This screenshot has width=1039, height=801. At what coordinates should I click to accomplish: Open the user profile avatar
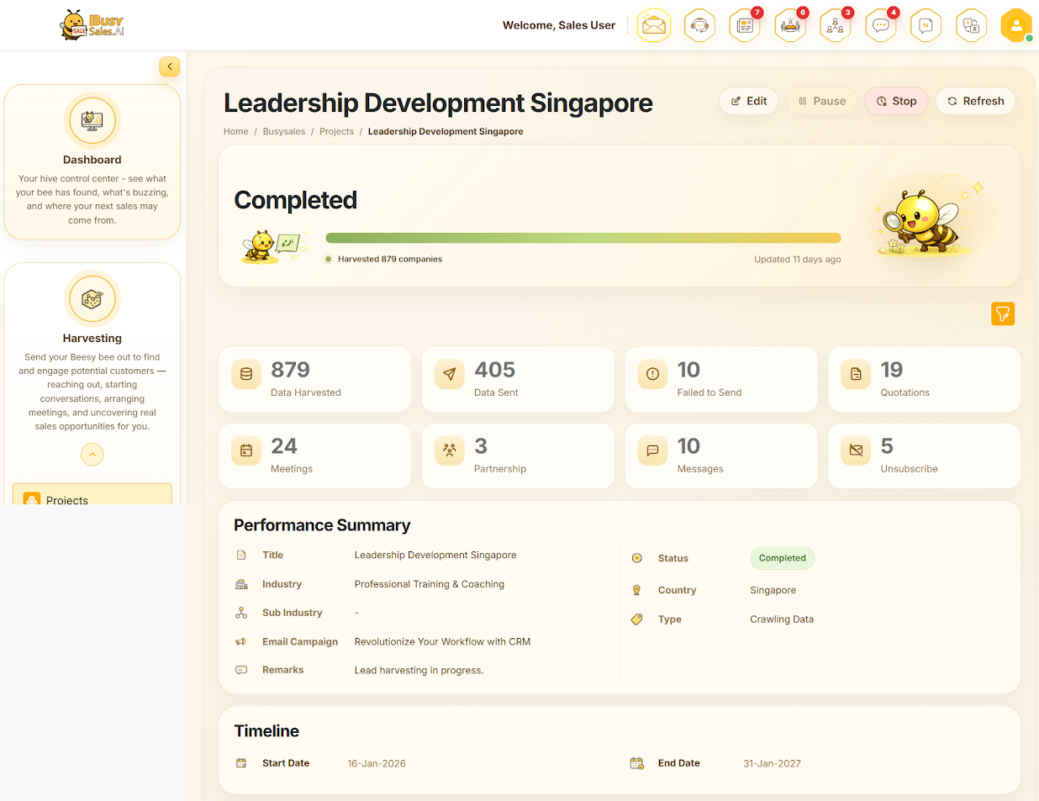pos(1016,25)
